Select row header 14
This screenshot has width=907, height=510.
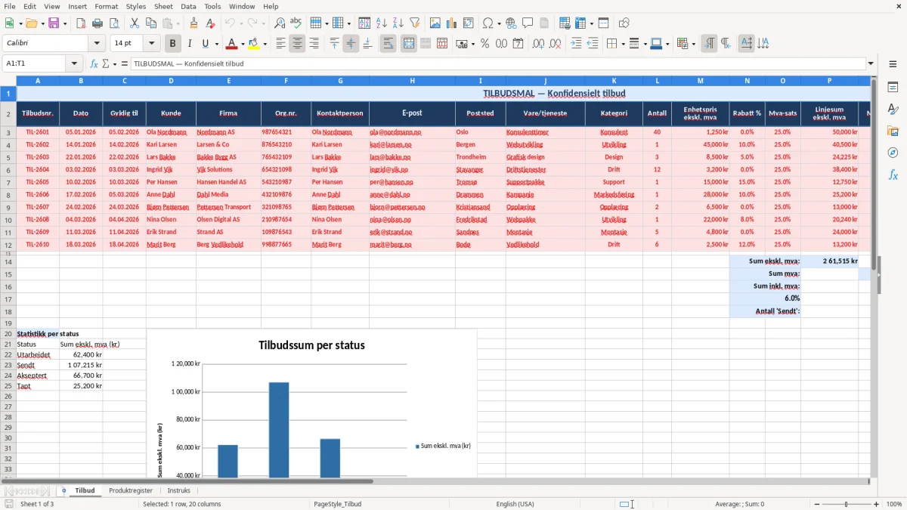coord(8,261)
